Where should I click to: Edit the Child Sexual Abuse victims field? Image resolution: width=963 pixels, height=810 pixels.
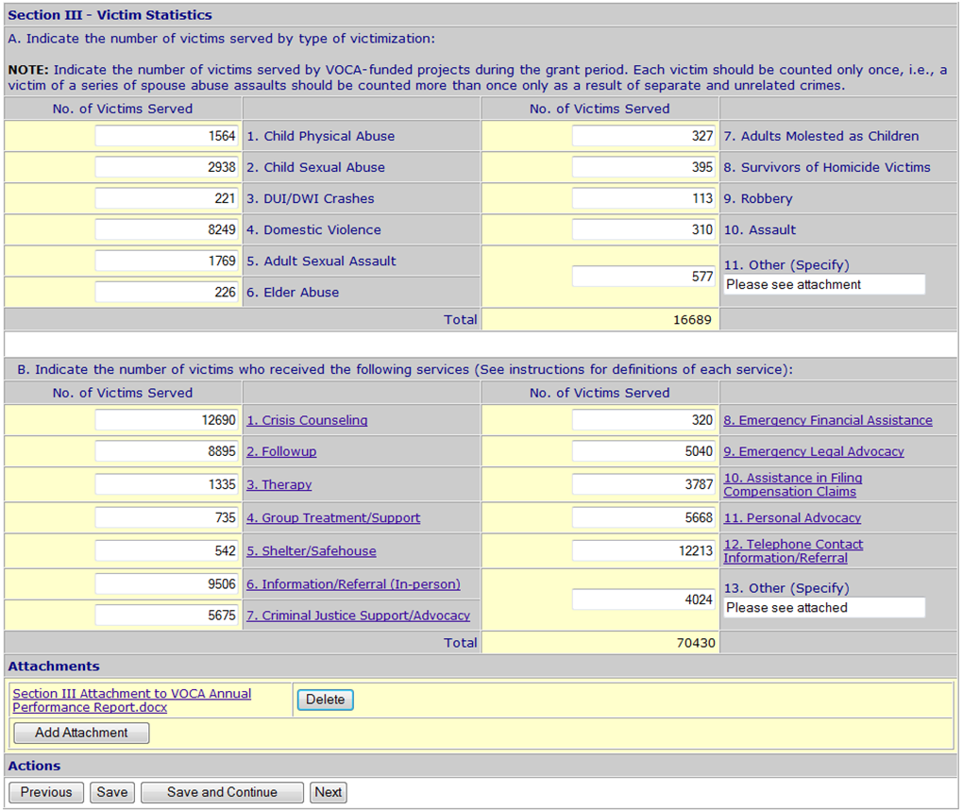pyautogui.click(x=166, y=167)
